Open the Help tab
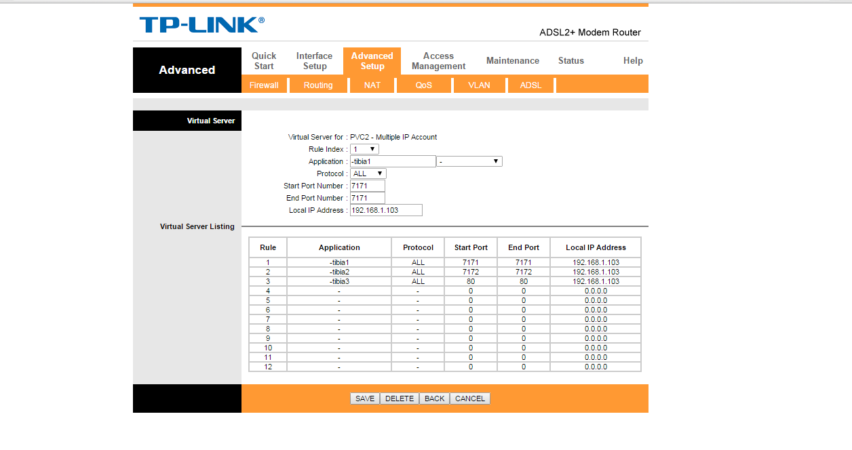Screen dimensions: 852x450 pos(633,61)
